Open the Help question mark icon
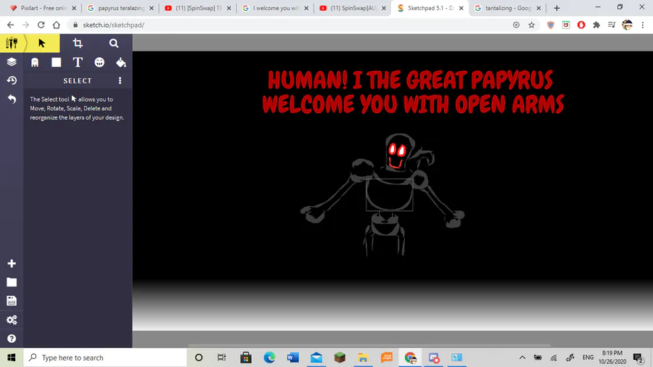Screen dimensions: 653x367 point(12,339)
